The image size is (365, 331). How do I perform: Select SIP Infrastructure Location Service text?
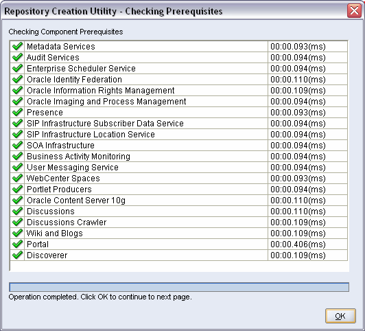(x=91, y=134)
